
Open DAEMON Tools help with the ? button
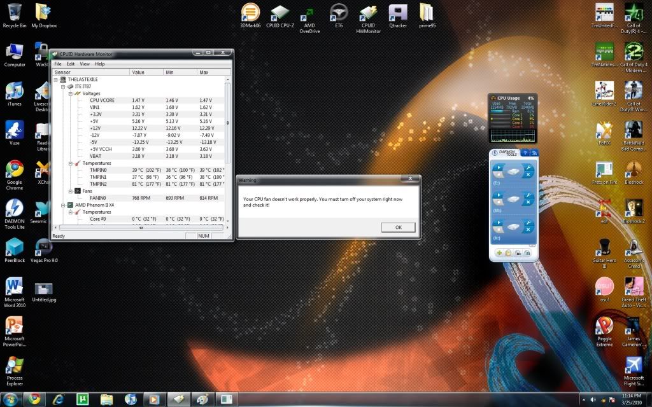tap(525, 153)
